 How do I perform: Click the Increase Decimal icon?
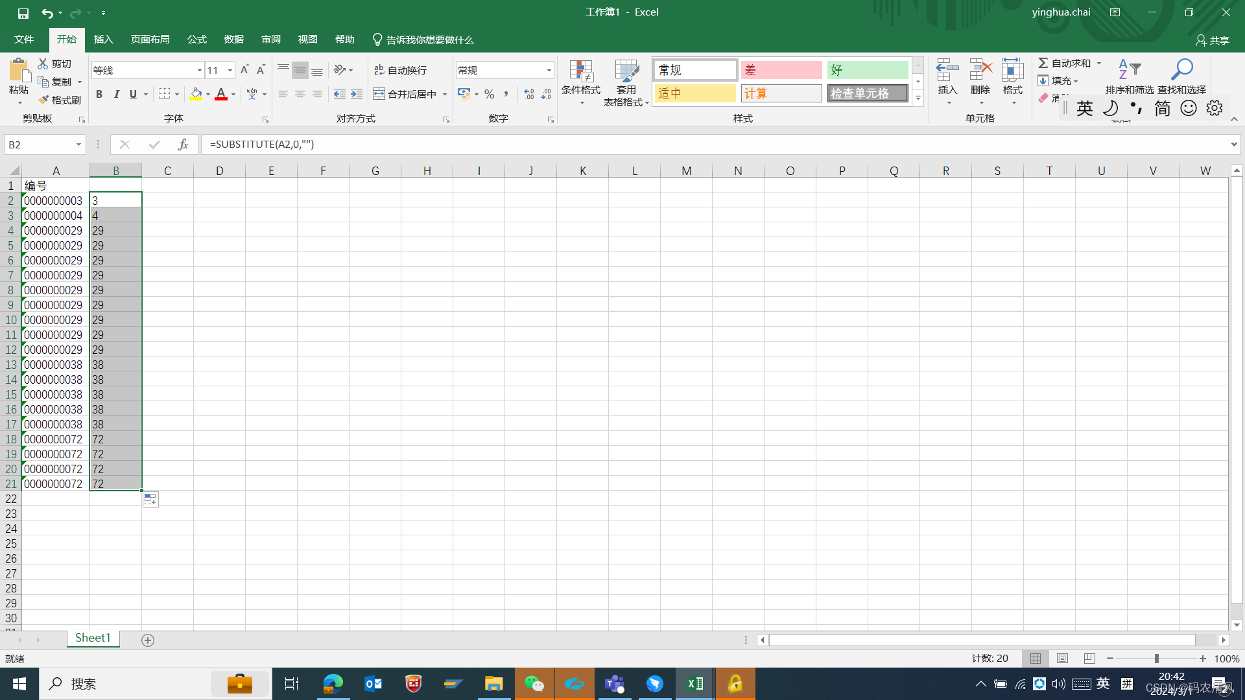529,94
